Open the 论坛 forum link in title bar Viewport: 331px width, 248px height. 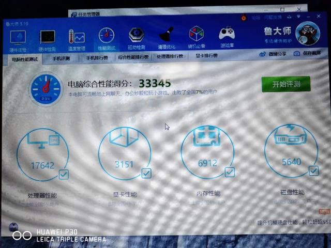point(255,18)
